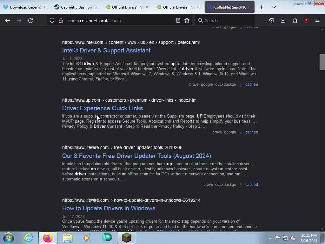Click the page vertical scrollbar thumb
This screenshot has height=244, width=325.
(322, 62)
